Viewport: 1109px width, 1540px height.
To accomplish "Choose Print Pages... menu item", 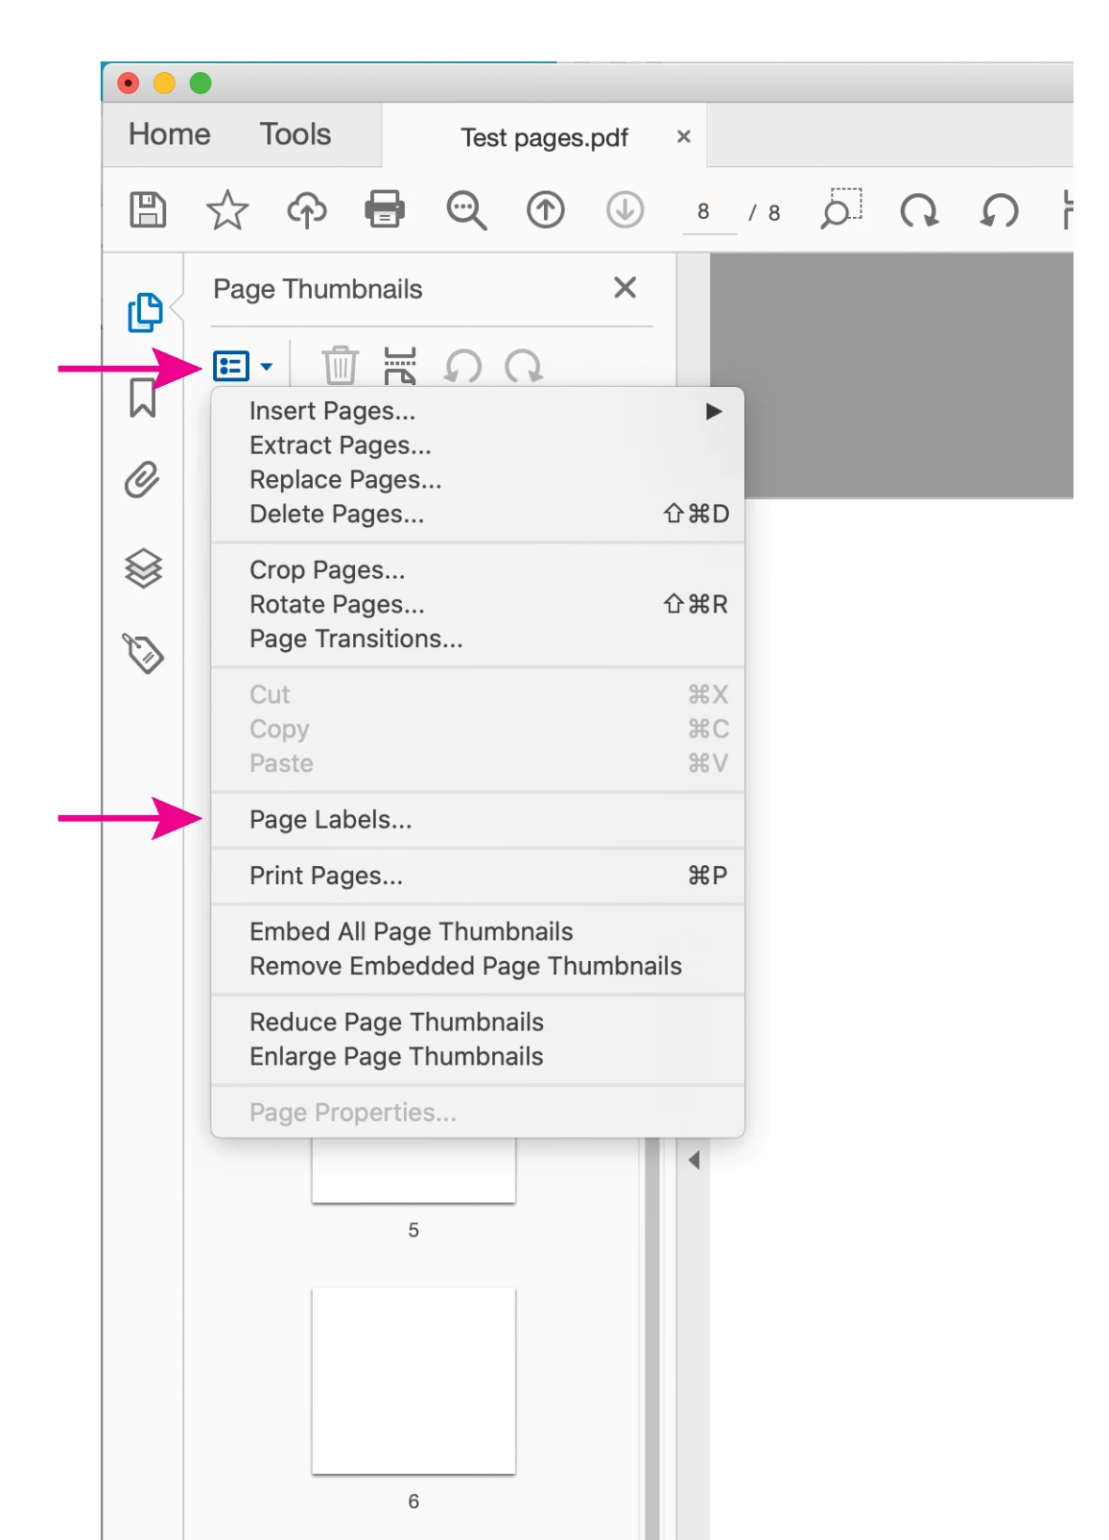I will coord(478,876).
